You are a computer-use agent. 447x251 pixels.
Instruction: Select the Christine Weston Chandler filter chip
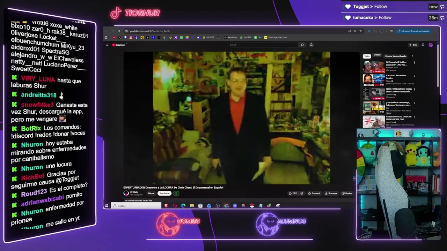click(x=395, y=56)
